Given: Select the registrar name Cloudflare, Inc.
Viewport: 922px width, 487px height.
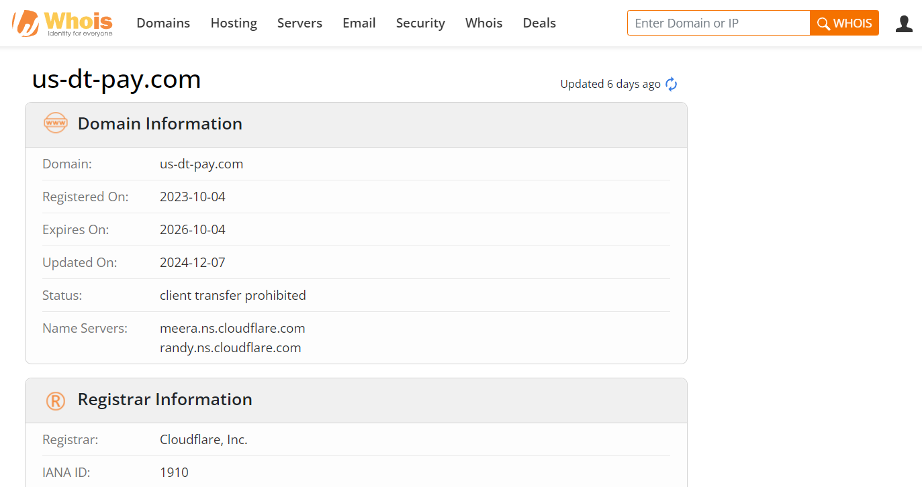Looking at the screenshot, I should 203,439.
